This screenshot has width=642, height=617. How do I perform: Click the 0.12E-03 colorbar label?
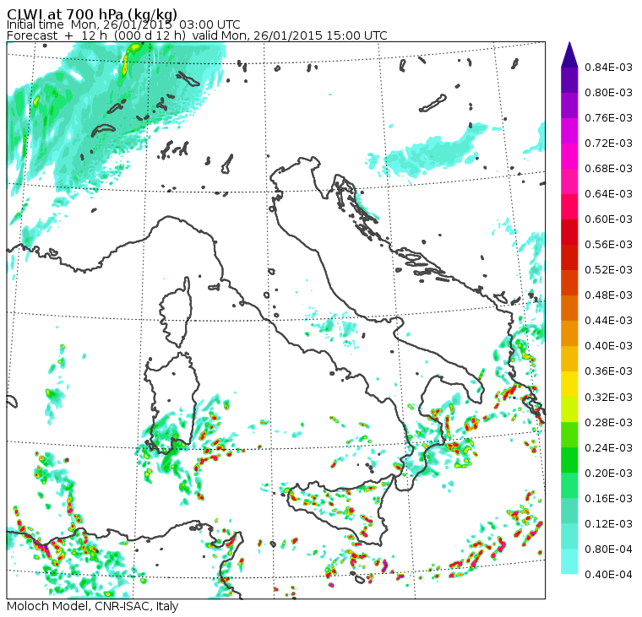click(608, 524)
